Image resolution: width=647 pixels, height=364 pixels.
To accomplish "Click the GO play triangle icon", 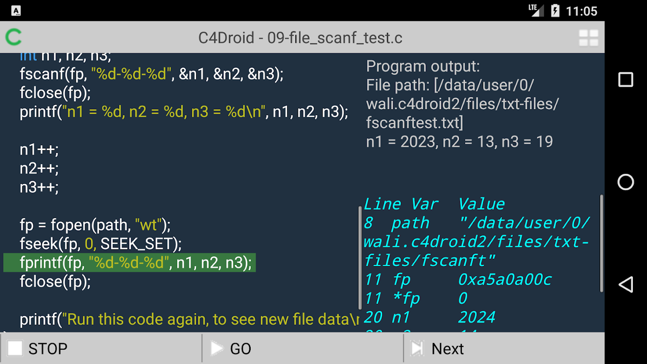I will pyautogui.click(x=217, y=349).
